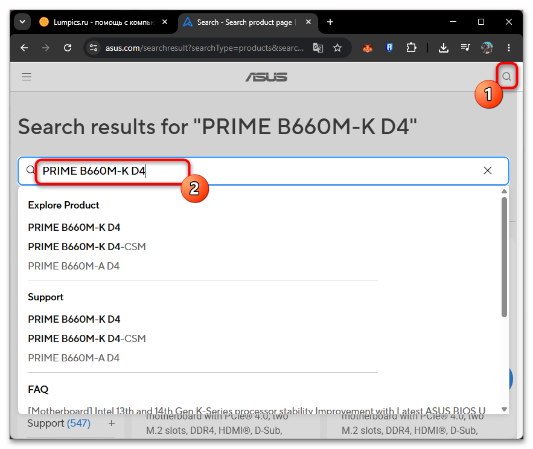This screenshot has height=449, width=533.
Task: Clear the search field with the X
Action: (x=488, y=170)
